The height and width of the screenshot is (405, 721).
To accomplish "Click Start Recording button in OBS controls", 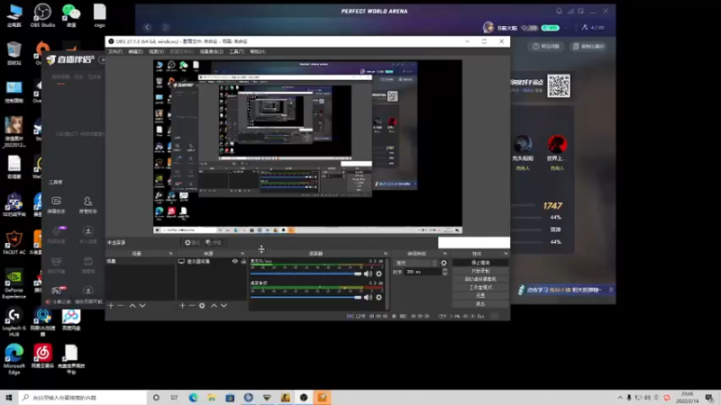I will (480, 271).
